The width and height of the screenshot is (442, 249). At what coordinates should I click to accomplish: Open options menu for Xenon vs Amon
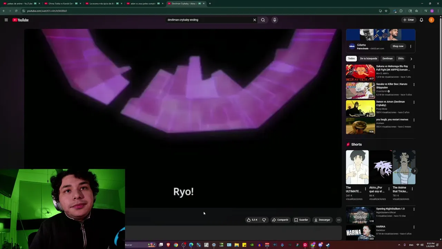[414, 102]
